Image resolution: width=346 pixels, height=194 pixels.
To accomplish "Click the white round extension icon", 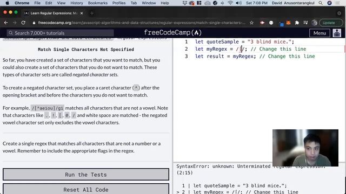I will point(271,23).
